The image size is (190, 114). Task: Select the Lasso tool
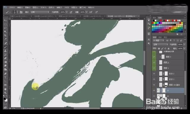click(5, 28)
